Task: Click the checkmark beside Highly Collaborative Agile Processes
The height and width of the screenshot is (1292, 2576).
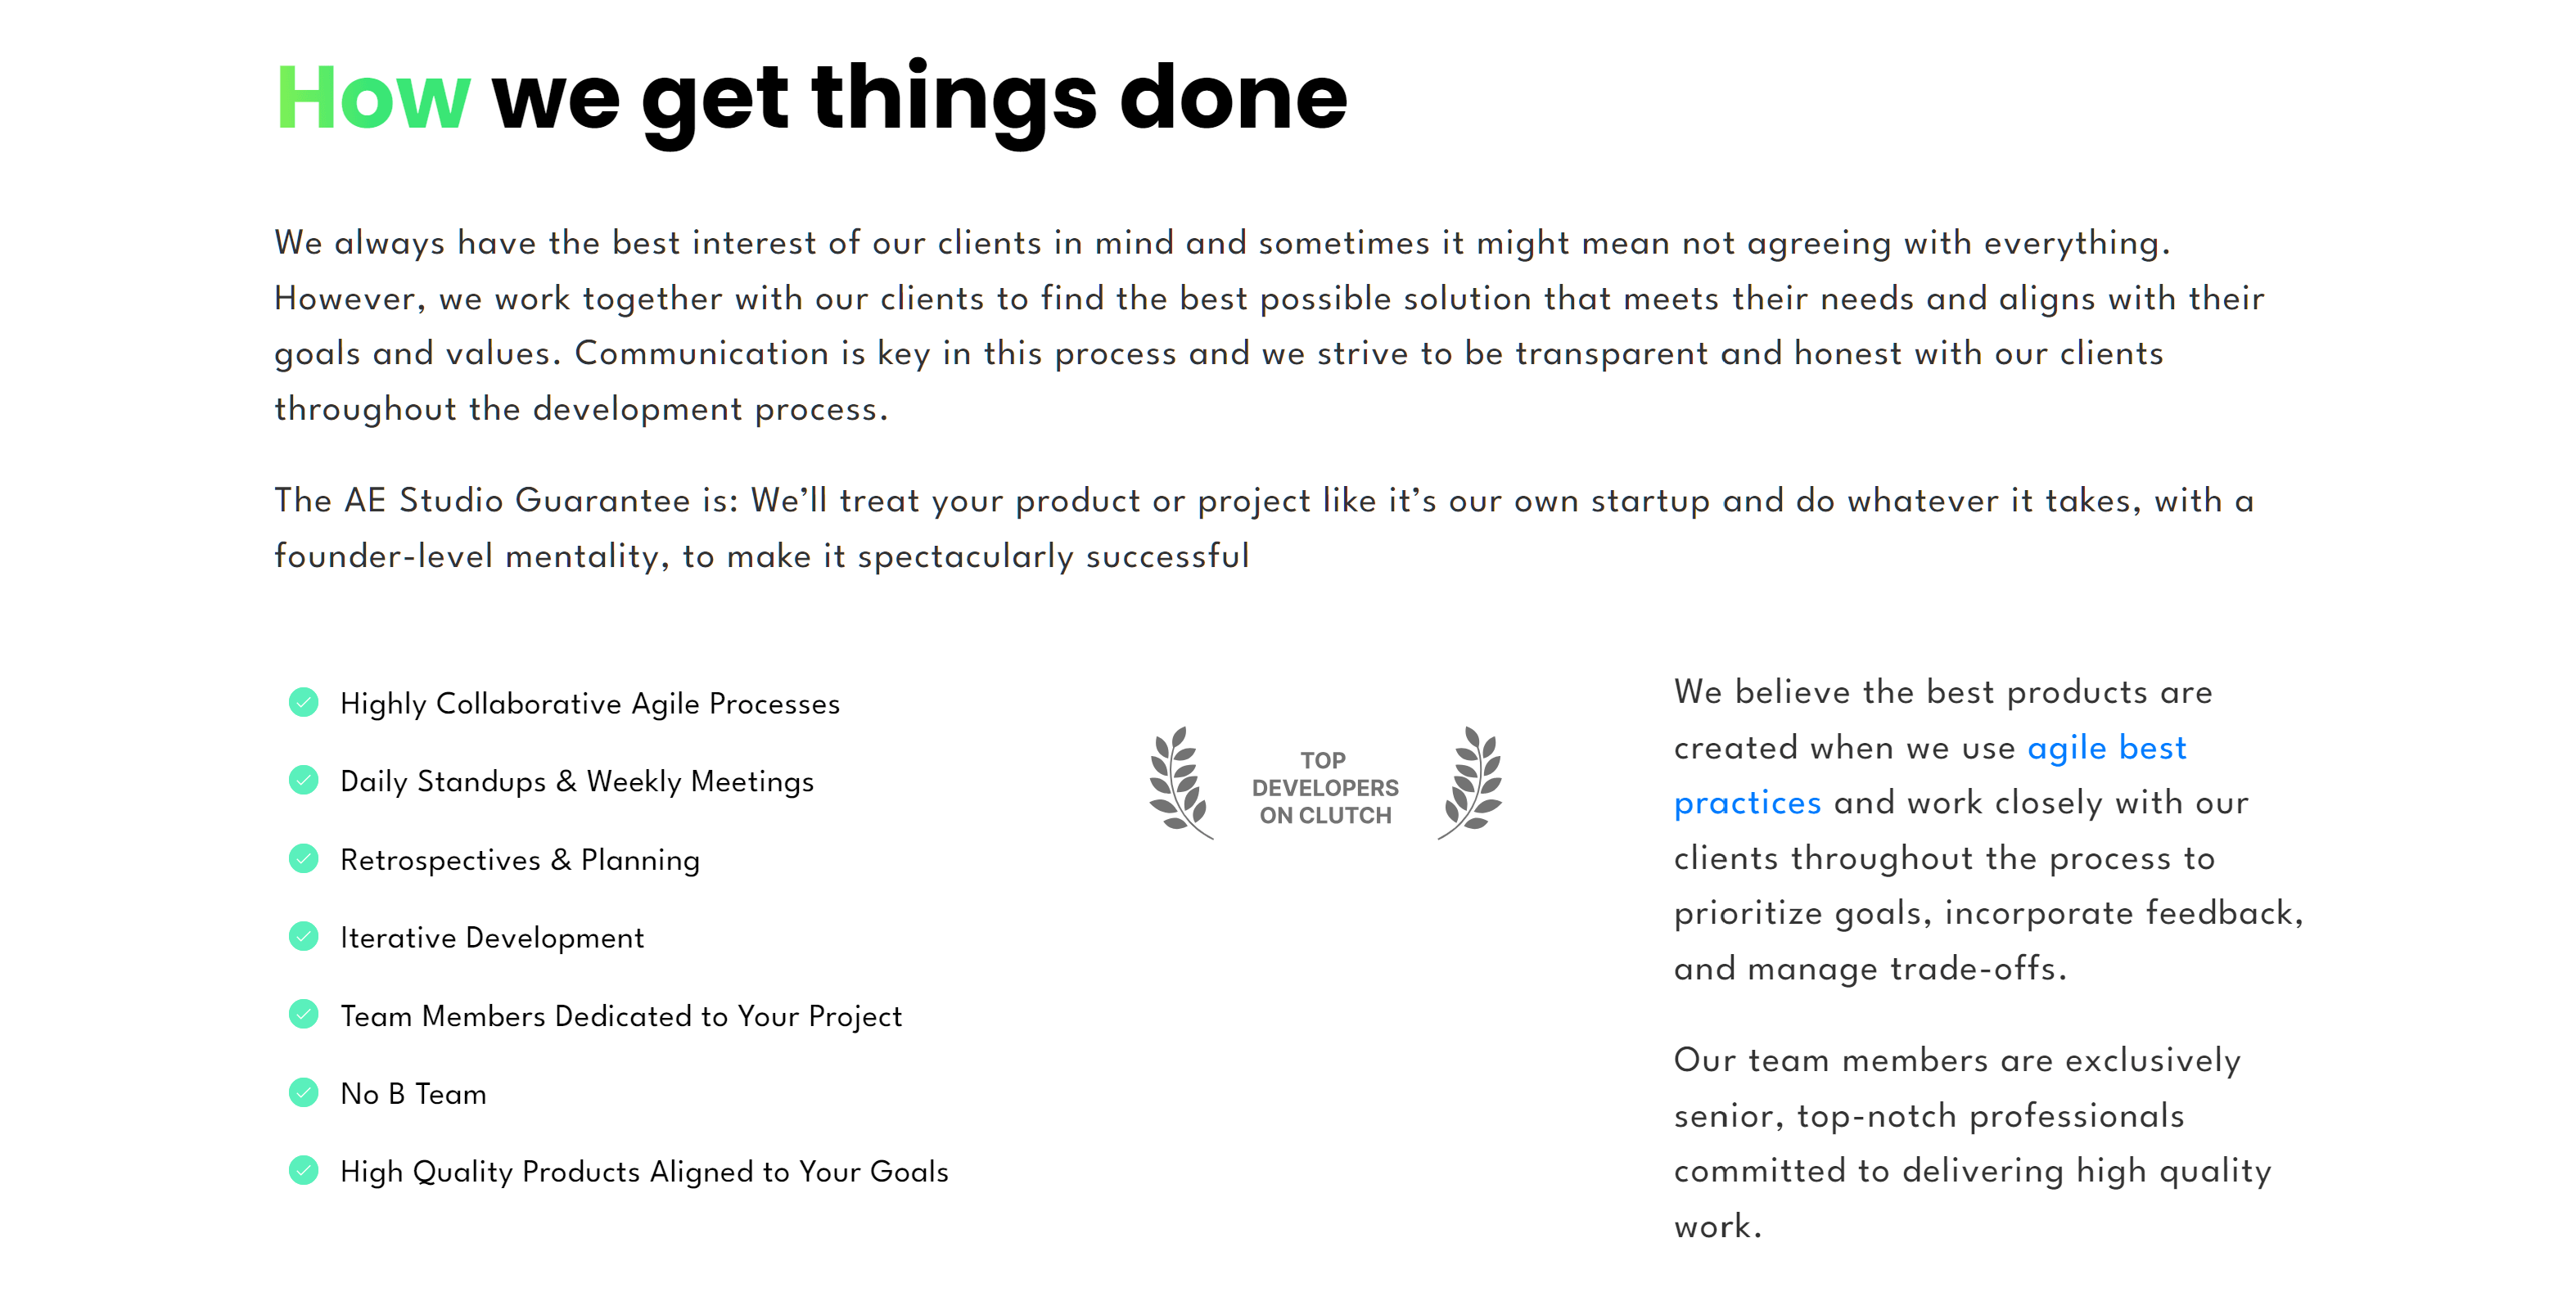Action: (x=303, y=702)
